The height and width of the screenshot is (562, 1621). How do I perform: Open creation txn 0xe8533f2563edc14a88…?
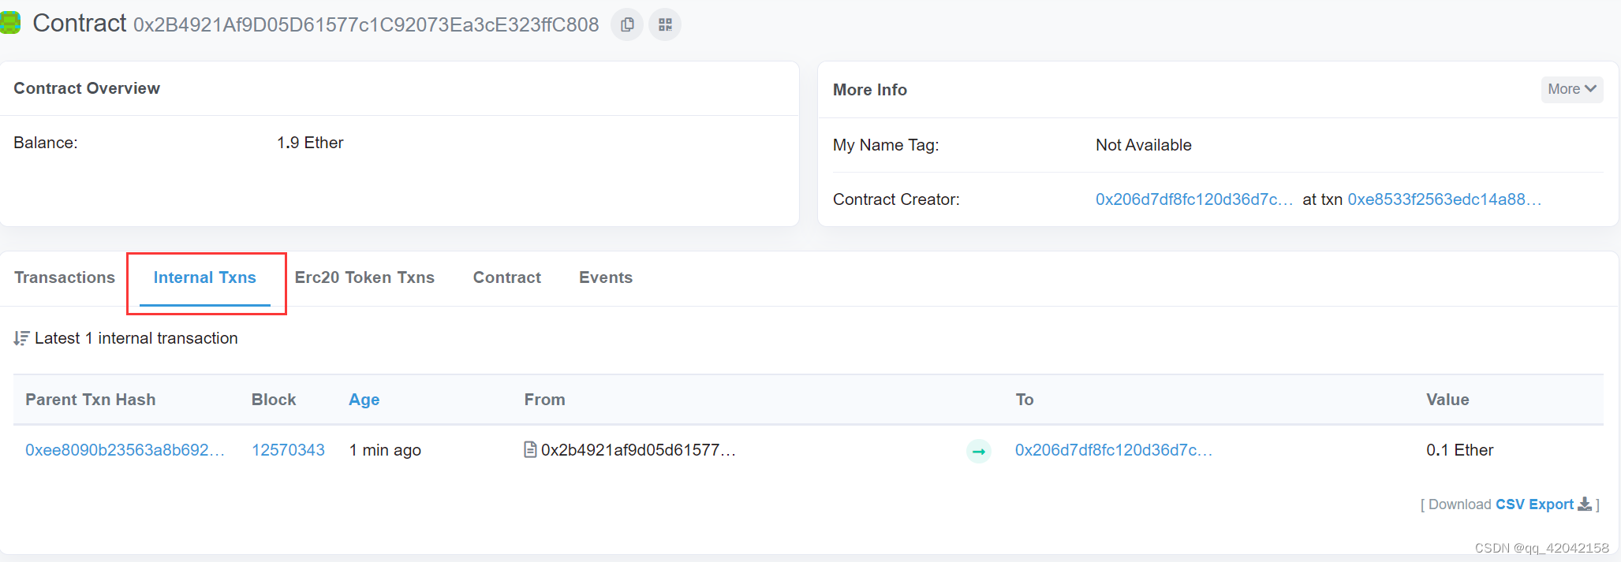(1444, 199)
